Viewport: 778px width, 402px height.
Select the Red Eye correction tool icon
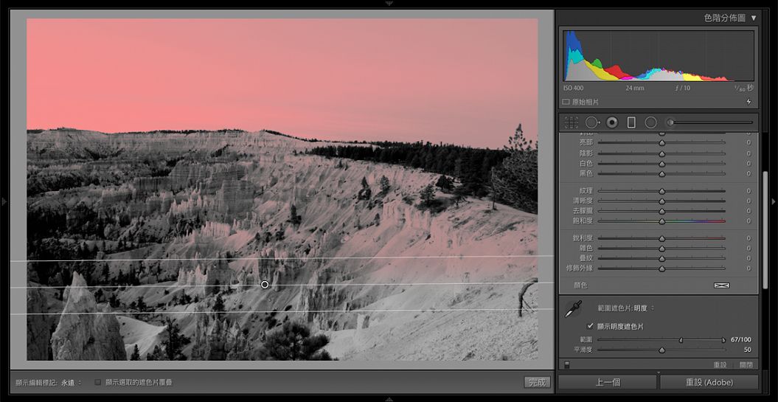(612, 122)
